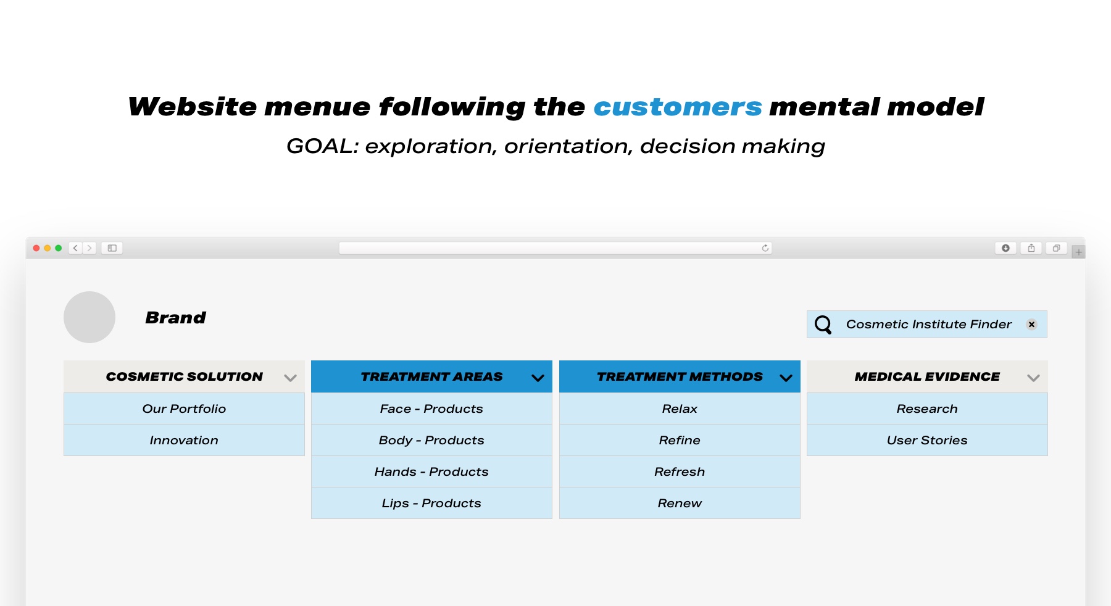Click the round Brand logo

point(89,317)
